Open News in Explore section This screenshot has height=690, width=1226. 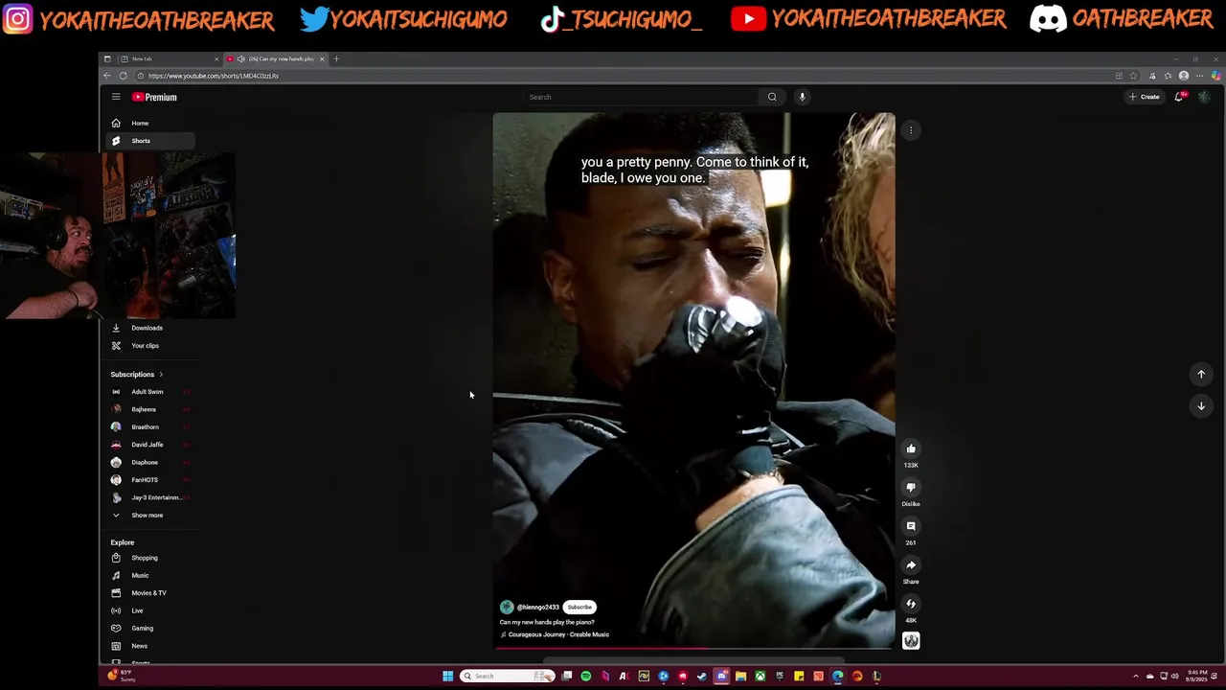[x=150, y=646]
